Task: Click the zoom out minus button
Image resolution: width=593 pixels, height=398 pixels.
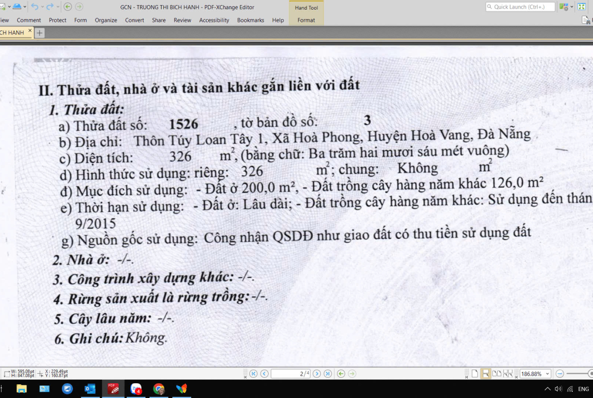Action: (560, 374)
